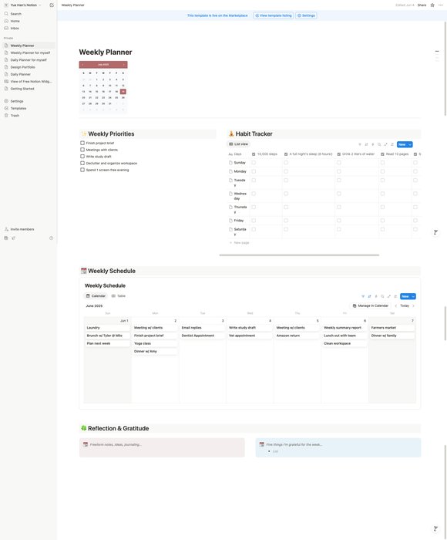Tick Wednesday's Read 10 pages checkbox
This screenshot has width=447, height=540.
383,194
